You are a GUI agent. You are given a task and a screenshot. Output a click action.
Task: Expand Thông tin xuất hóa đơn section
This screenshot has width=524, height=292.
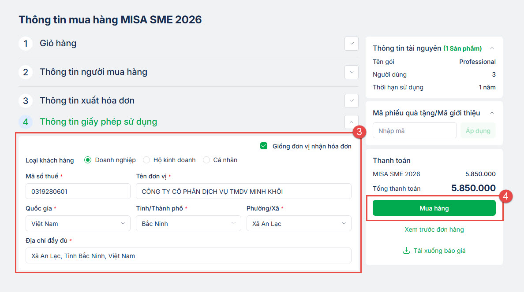tap(352, 101)
